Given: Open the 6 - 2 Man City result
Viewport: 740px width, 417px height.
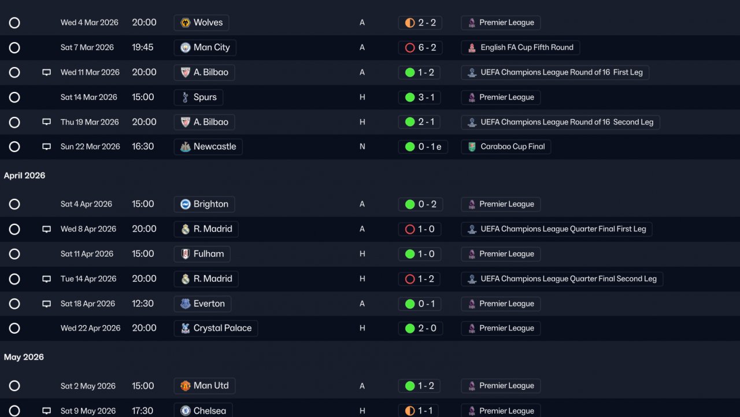Looking at the screenshot, I should 421,47.
